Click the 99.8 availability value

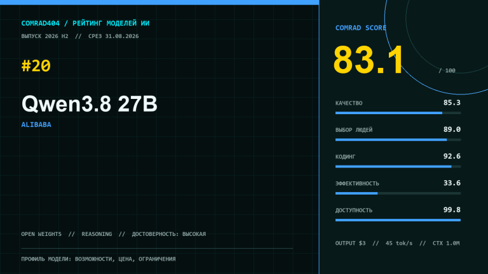[452, 210]
